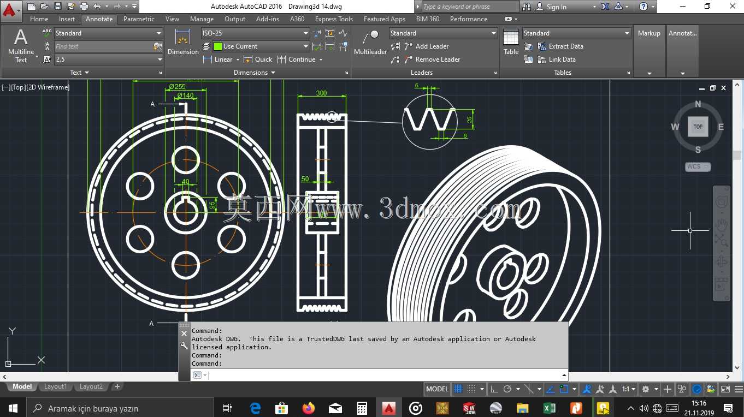Click the Help question mark icon
Screen dimensions: 744x417
[x=643, y=7]
